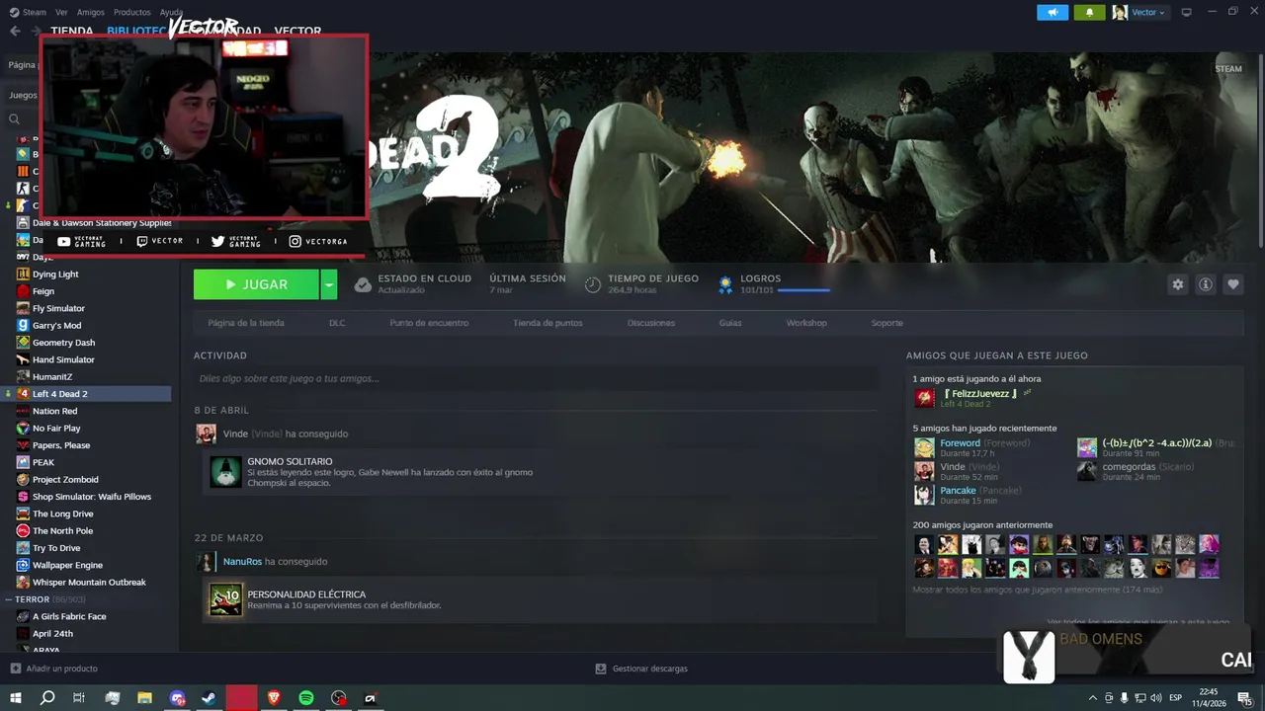Open the Amigos menu
This screenshot has height=711, width=1265.
pos(91,12)
